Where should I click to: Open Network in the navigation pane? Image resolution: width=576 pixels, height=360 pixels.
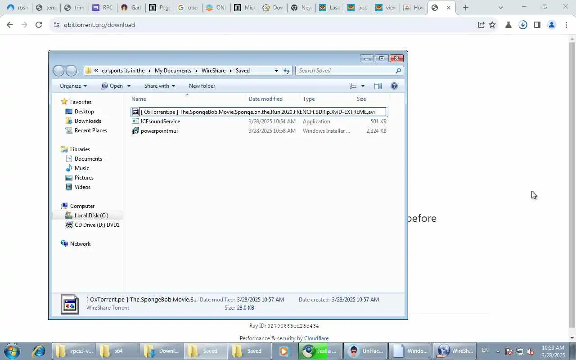click(x=80, y=243)
